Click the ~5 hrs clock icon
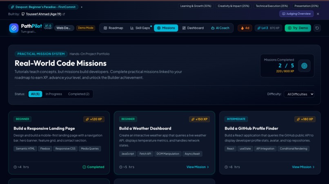Image resolution: width=329 pixels, height=184 pixels. click(121, 167)
